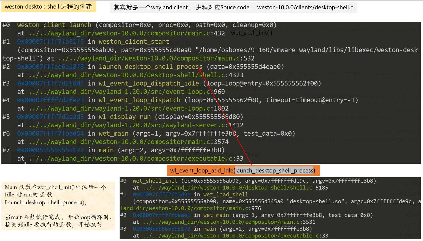Select the source path 'weston-10.0.0/clients/desktop-shell.c'
The image size is (423, 241).
(305, 7)
